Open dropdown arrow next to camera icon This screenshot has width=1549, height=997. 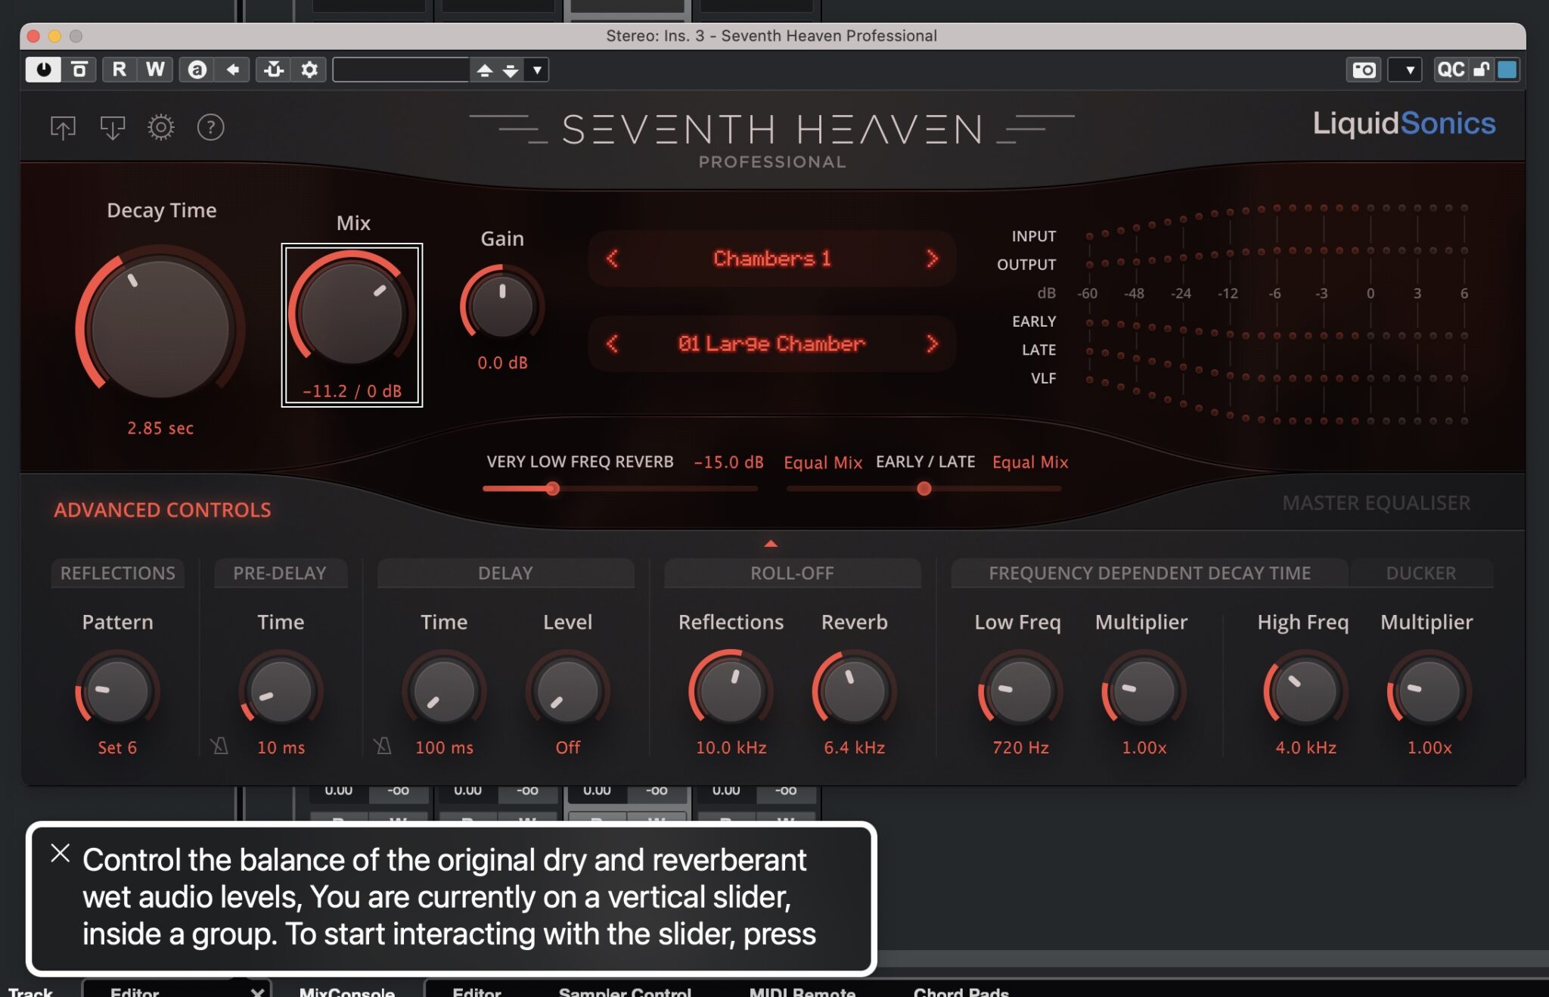[x=1409, y=70]
